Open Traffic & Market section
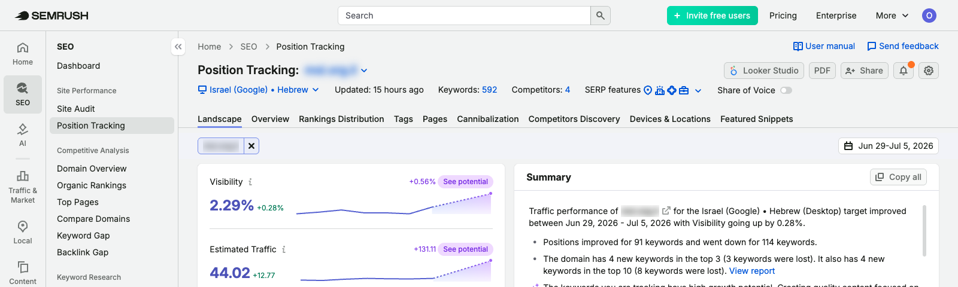This screenshot has width=958, height=287. [23, 187]
